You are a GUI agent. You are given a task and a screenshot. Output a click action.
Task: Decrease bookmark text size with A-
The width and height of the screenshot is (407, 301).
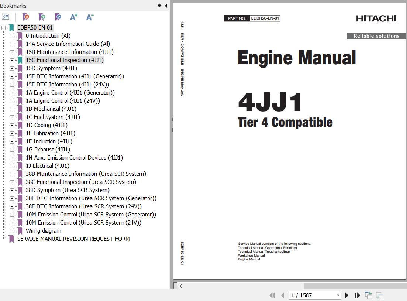90,17
